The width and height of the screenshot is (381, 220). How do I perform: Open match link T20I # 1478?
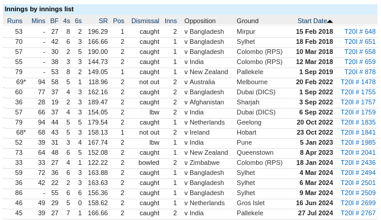point(358,82)
